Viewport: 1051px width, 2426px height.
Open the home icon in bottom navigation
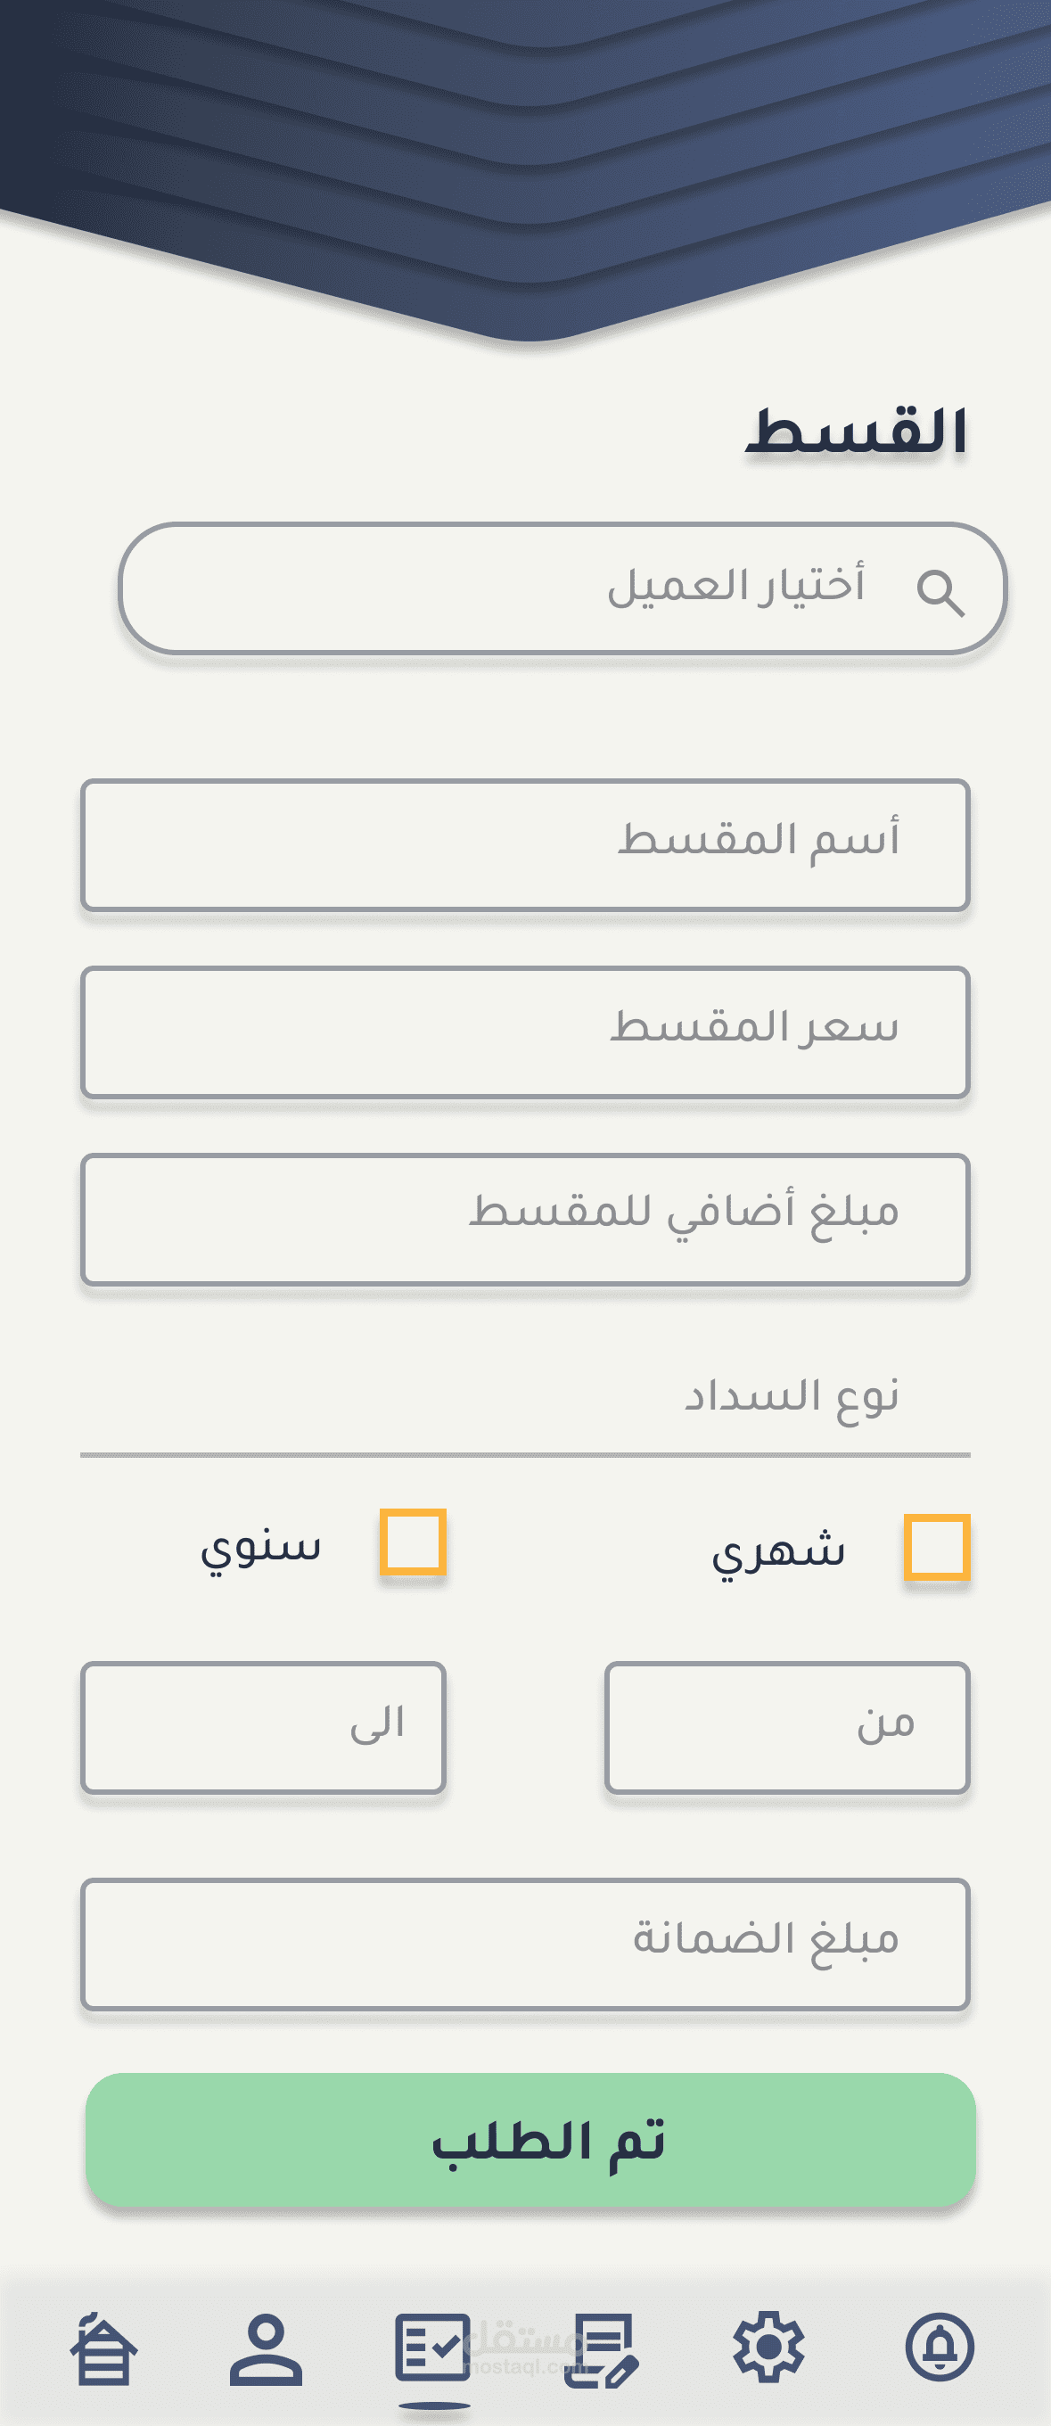point(103,2348)
